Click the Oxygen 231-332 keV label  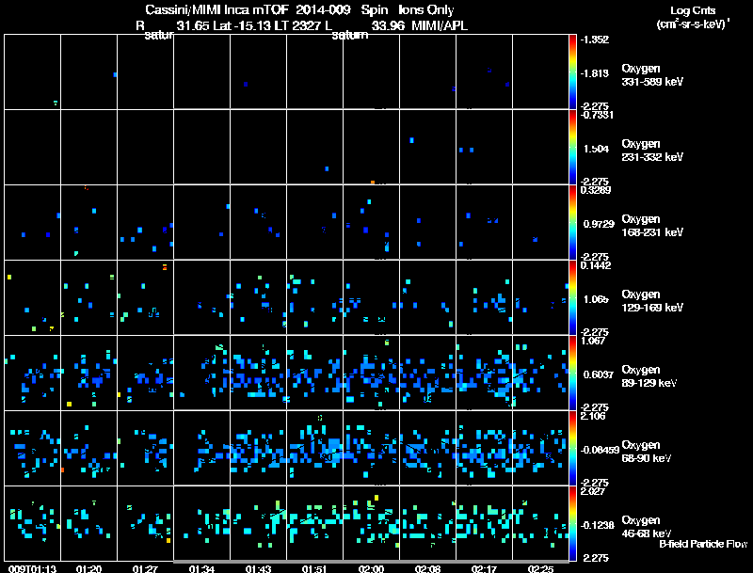coord(652,151)
